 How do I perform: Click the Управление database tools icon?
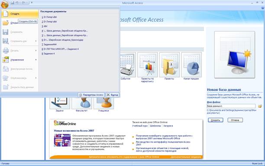click(x=6, y=59)
